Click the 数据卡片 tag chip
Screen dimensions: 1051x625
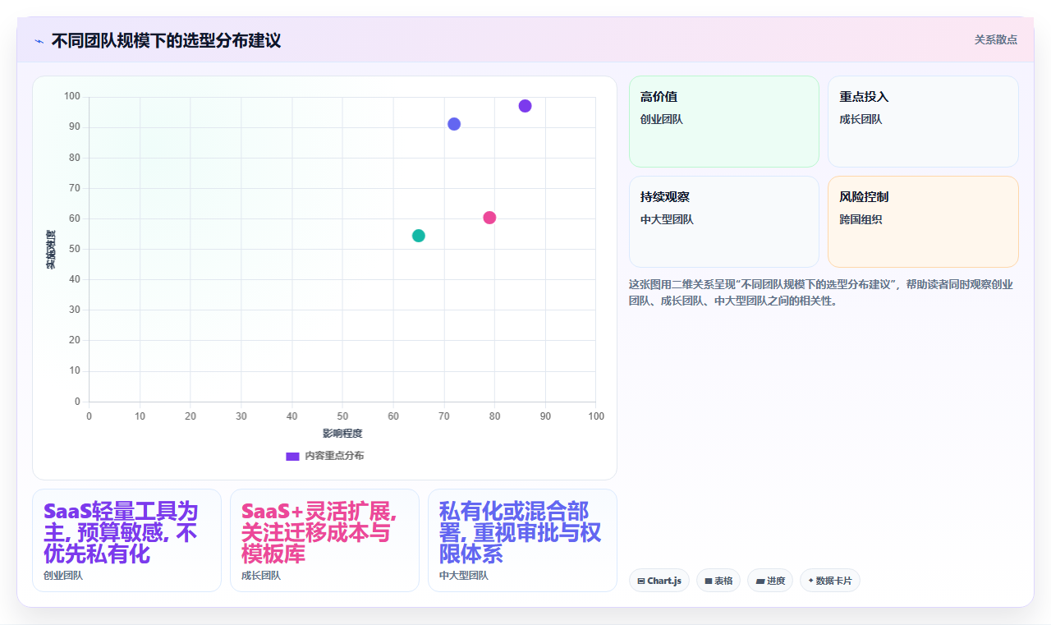[830, 581]
